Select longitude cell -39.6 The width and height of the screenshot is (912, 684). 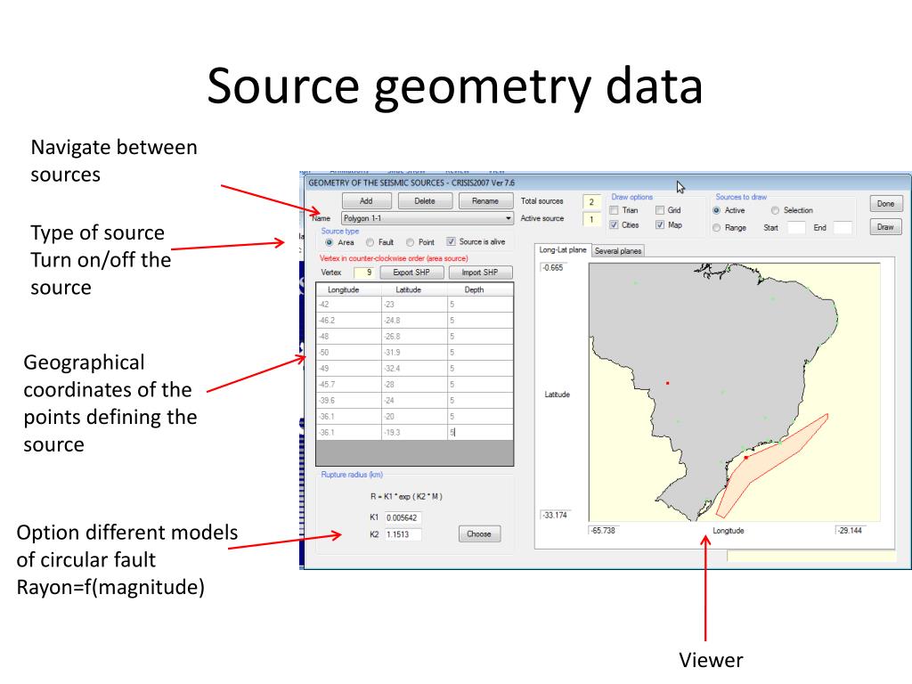click(x=349, y=400)
